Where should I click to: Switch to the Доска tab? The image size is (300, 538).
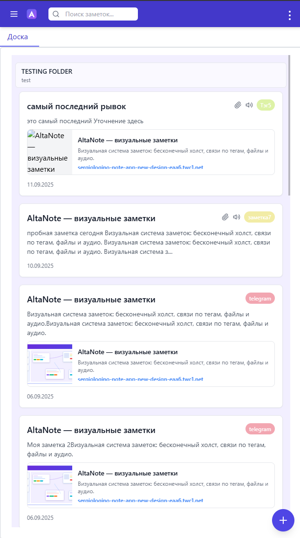coord(19,36)
